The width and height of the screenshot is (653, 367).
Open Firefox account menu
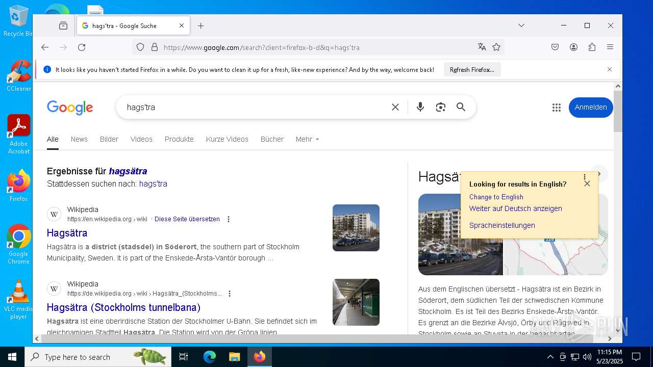573,47
